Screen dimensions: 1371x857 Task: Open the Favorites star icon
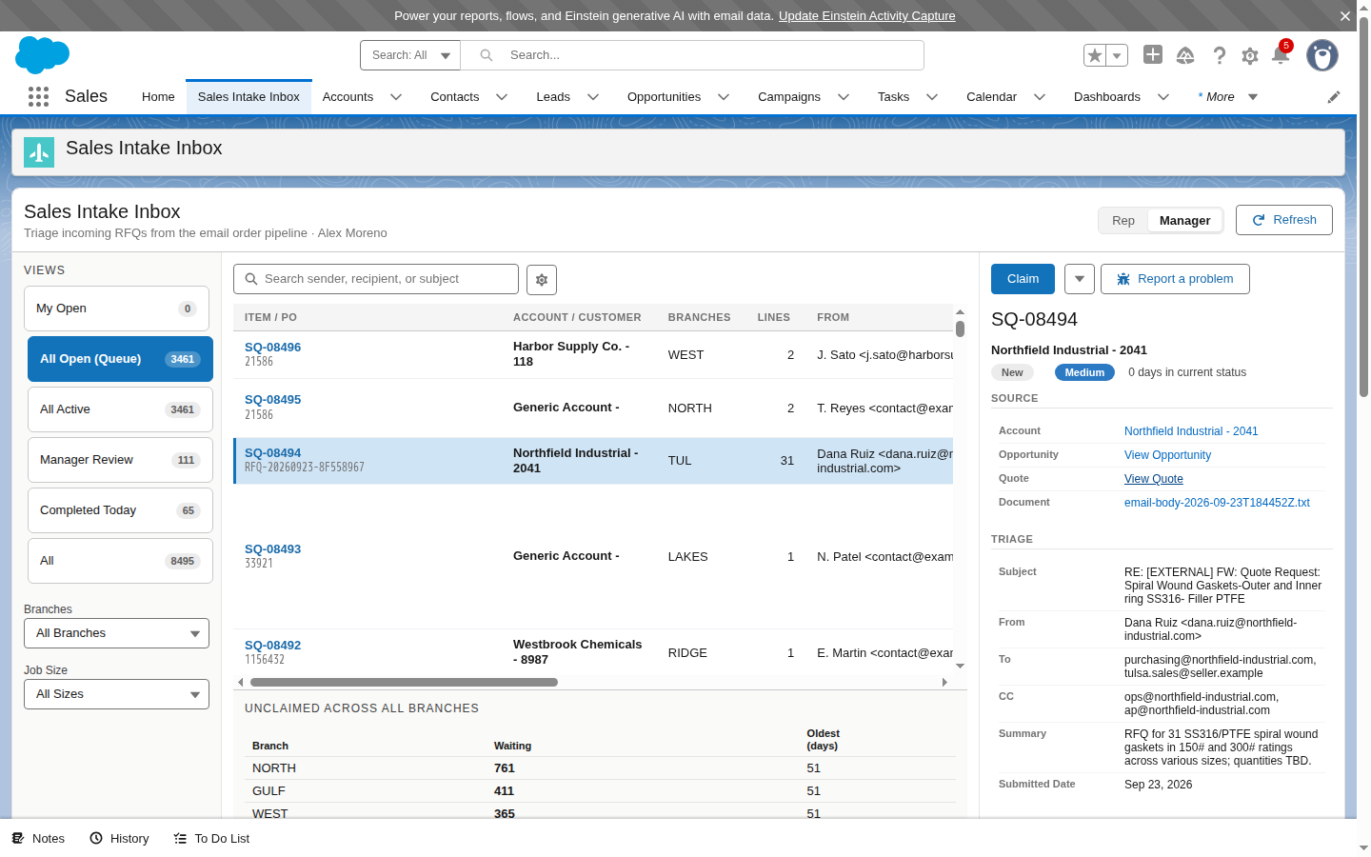[1095, 55]
